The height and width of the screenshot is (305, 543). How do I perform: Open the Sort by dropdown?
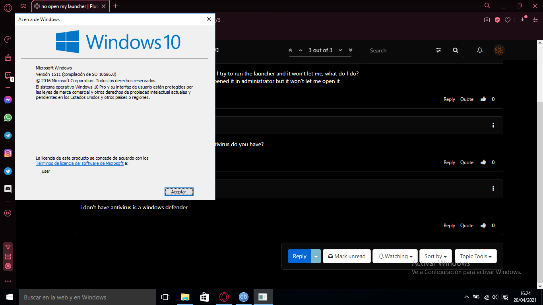point(435,256)
